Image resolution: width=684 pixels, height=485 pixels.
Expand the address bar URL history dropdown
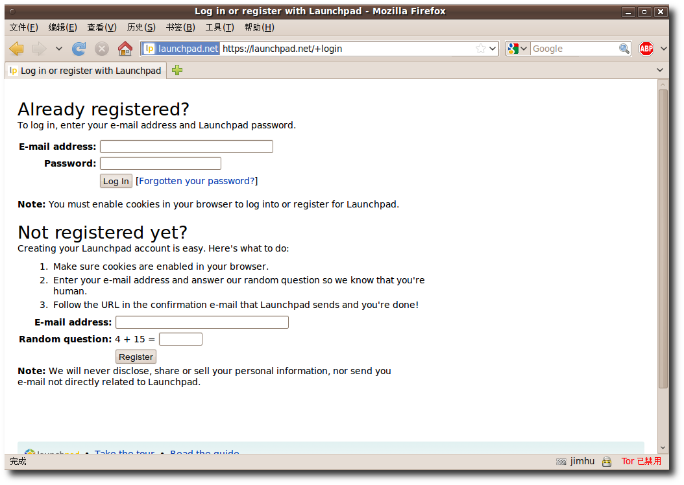[x=493, y=49]
